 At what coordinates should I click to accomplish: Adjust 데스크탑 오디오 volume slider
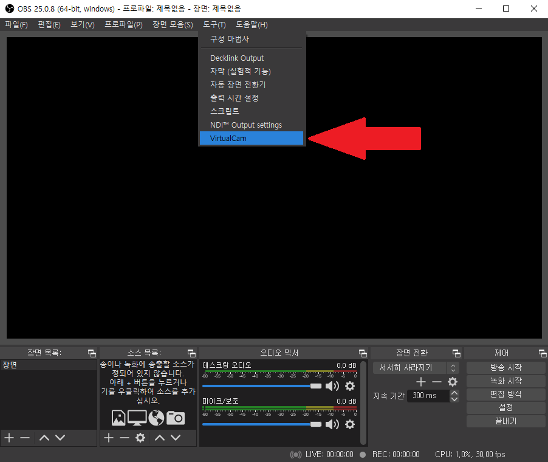click(262, 386)
